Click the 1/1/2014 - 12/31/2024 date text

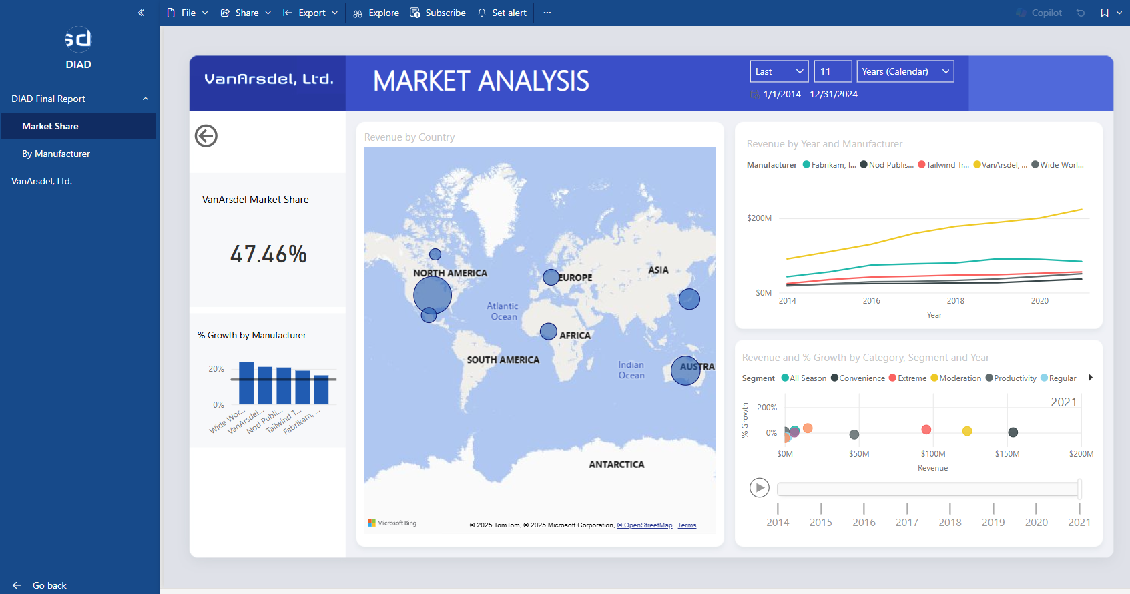810,95
